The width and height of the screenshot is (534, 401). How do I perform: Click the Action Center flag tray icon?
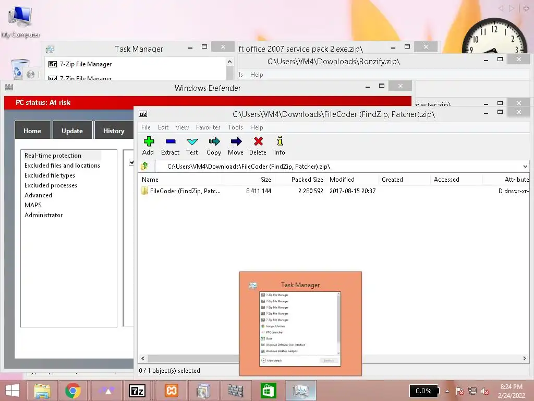click(459, 391)
